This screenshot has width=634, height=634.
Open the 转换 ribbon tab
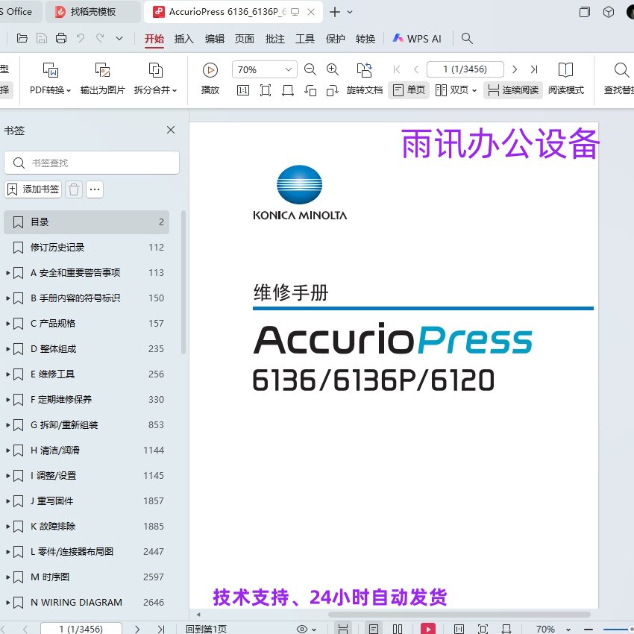[365, 39]
